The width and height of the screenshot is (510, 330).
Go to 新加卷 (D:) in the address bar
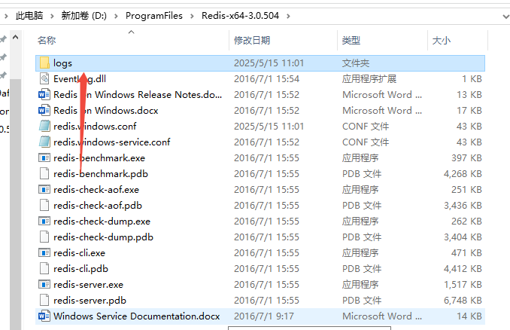point(84,15)
